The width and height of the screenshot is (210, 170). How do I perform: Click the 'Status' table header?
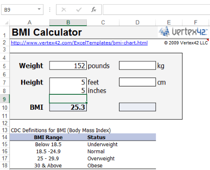[96, 137]
